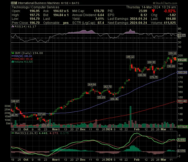Click the 195.12 price annotation
Viewport: 188px width, 162px height.
coord(130,57)
